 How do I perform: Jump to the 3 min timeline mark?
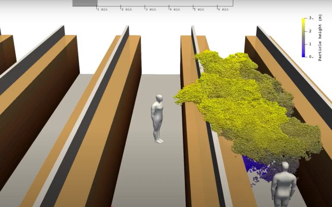(x=145, y=7)
